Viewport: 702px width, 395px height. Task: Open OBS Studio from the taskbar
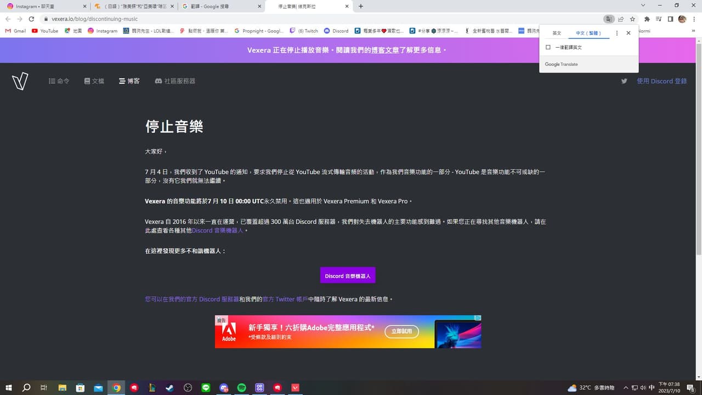pos(188,387)
